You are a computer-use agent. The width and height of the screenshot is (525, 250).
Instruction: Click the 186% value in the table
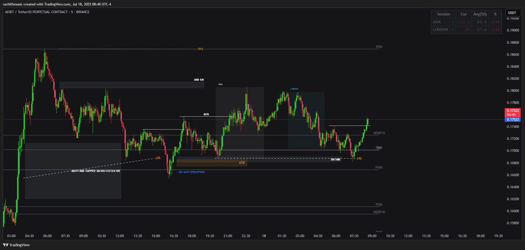coord(496,22)
